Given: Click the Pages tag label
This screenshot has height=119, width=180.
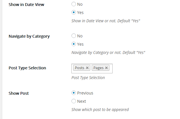Looking at the screenshot, I should pos(98,68).
